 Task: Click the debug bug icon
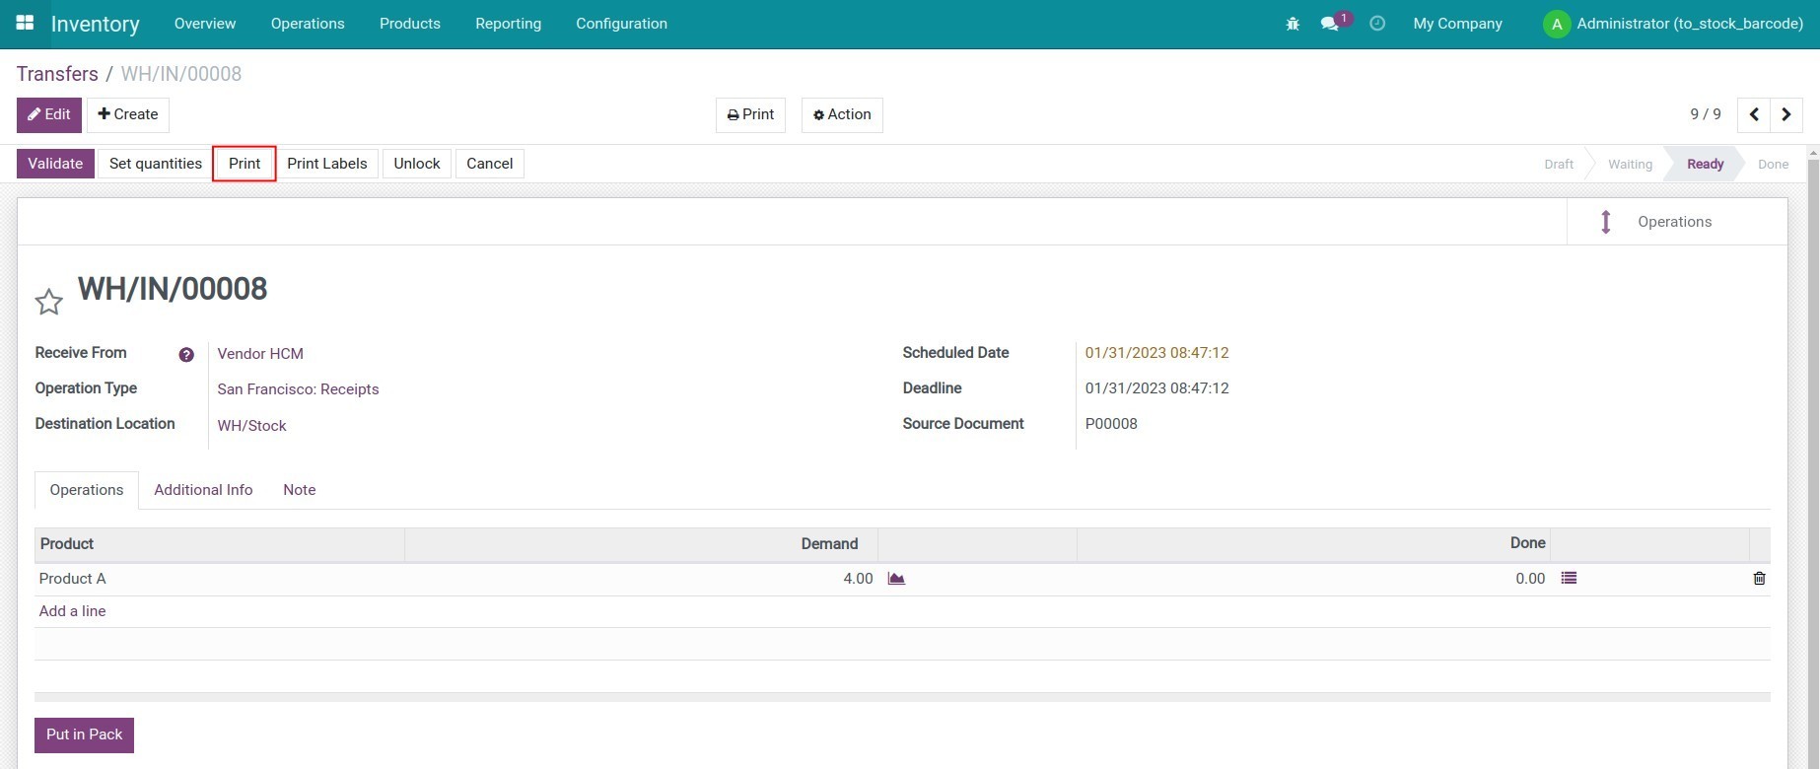coord(1293,24)
